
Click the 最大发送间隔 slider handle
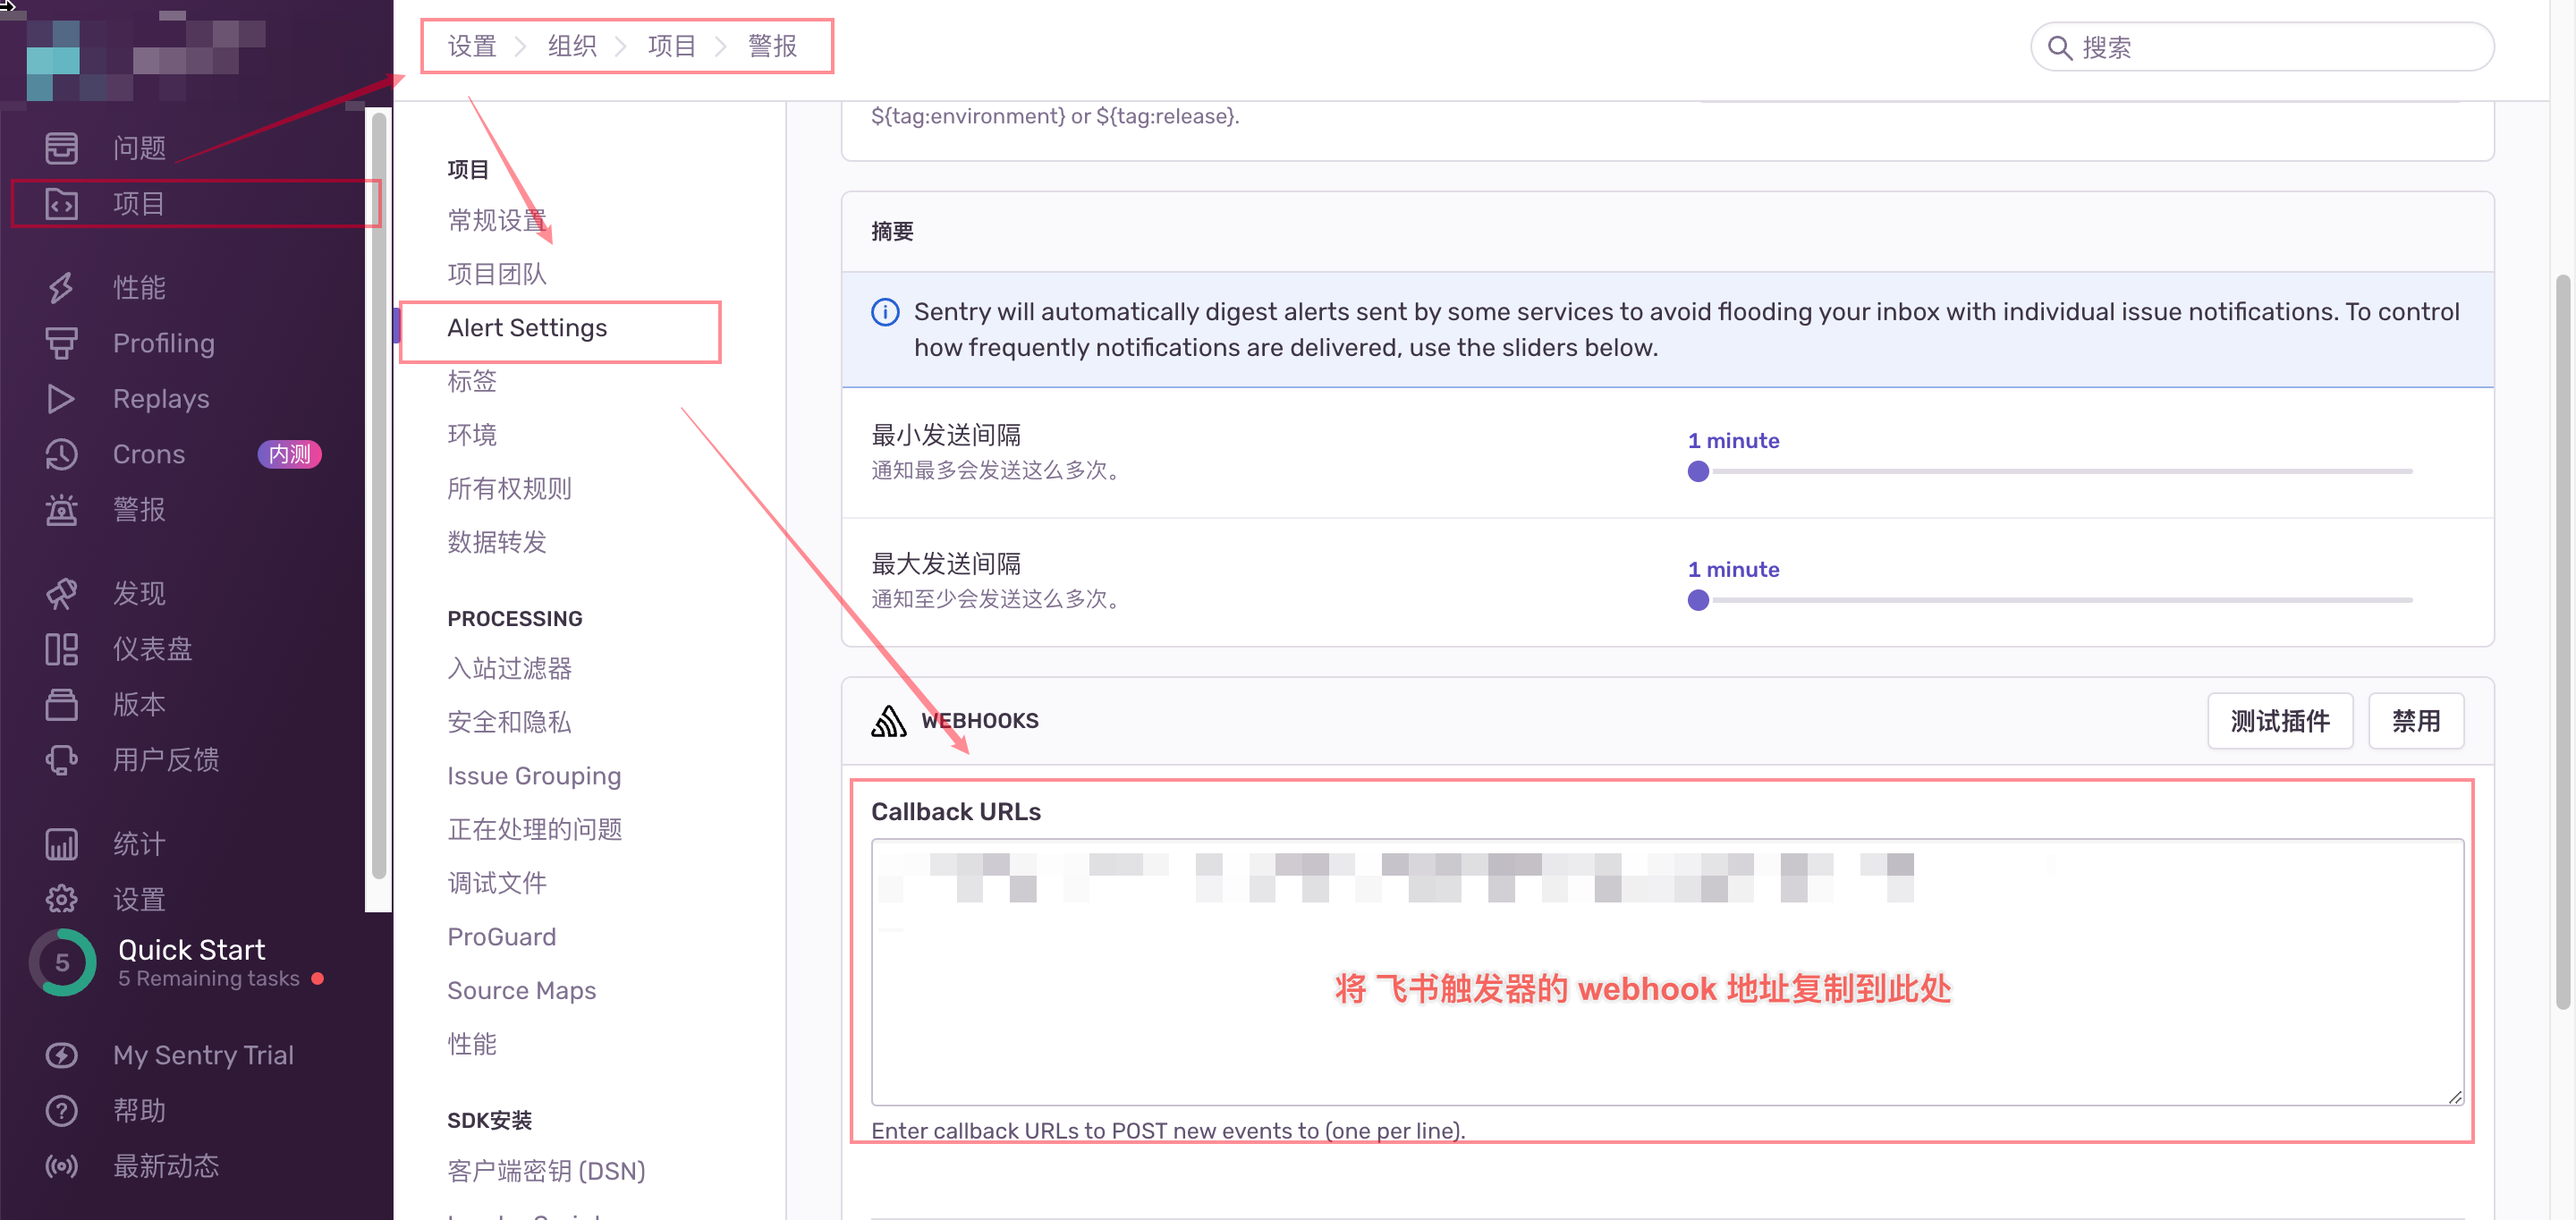click(1698, 600)
